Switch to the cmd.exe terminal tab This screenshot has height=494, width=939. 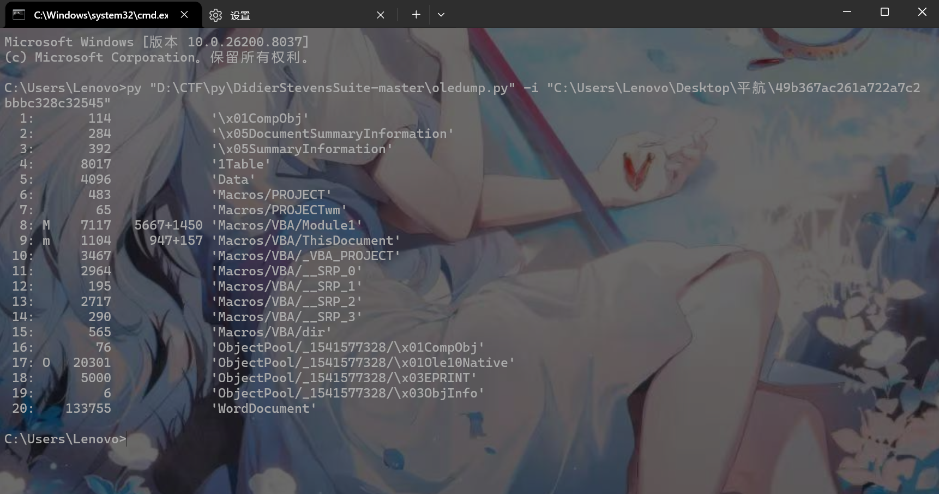(103, 15)
